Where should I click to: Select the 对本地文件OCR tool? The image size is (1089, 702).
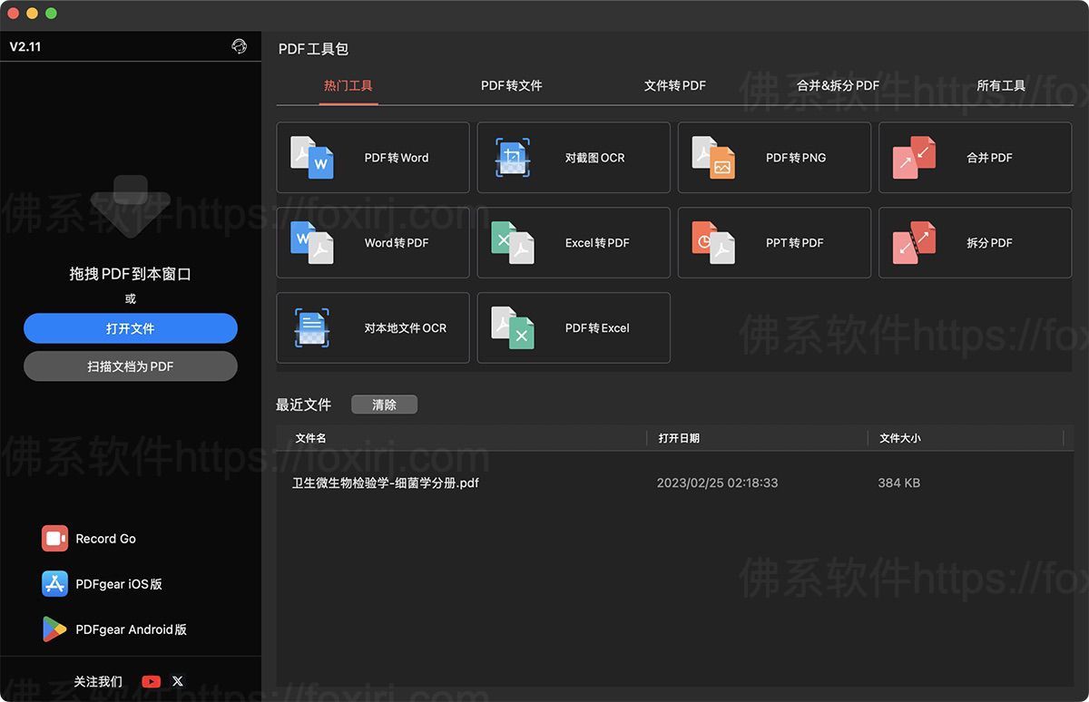372,327
